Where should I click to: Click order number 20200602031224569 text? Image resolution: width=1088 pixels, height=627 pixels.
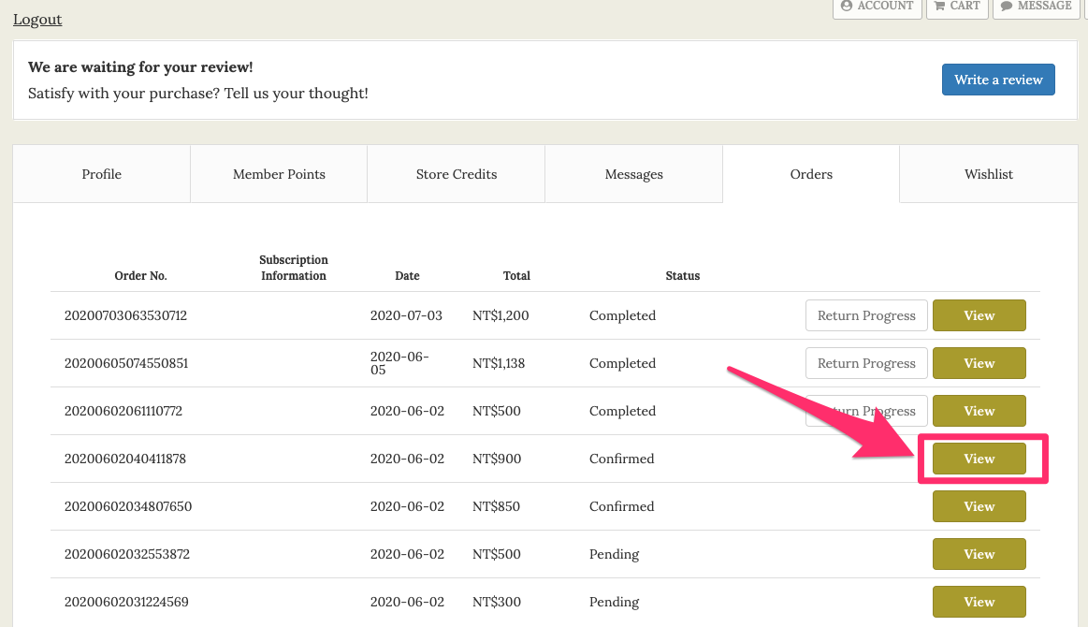pos(126,602)
